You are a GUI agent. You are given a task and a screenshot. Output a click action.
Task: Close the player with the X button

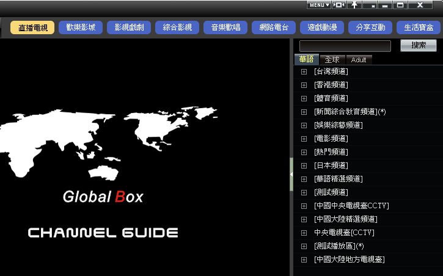pyautogui.click(x=420, y=5)
